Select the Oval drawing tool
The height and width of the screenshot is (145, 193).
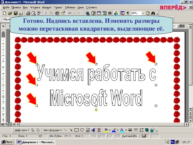(82, 130)
